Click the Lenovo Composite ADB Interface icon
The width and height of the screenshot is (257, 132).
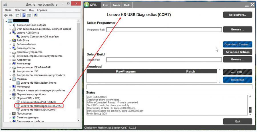18,37
